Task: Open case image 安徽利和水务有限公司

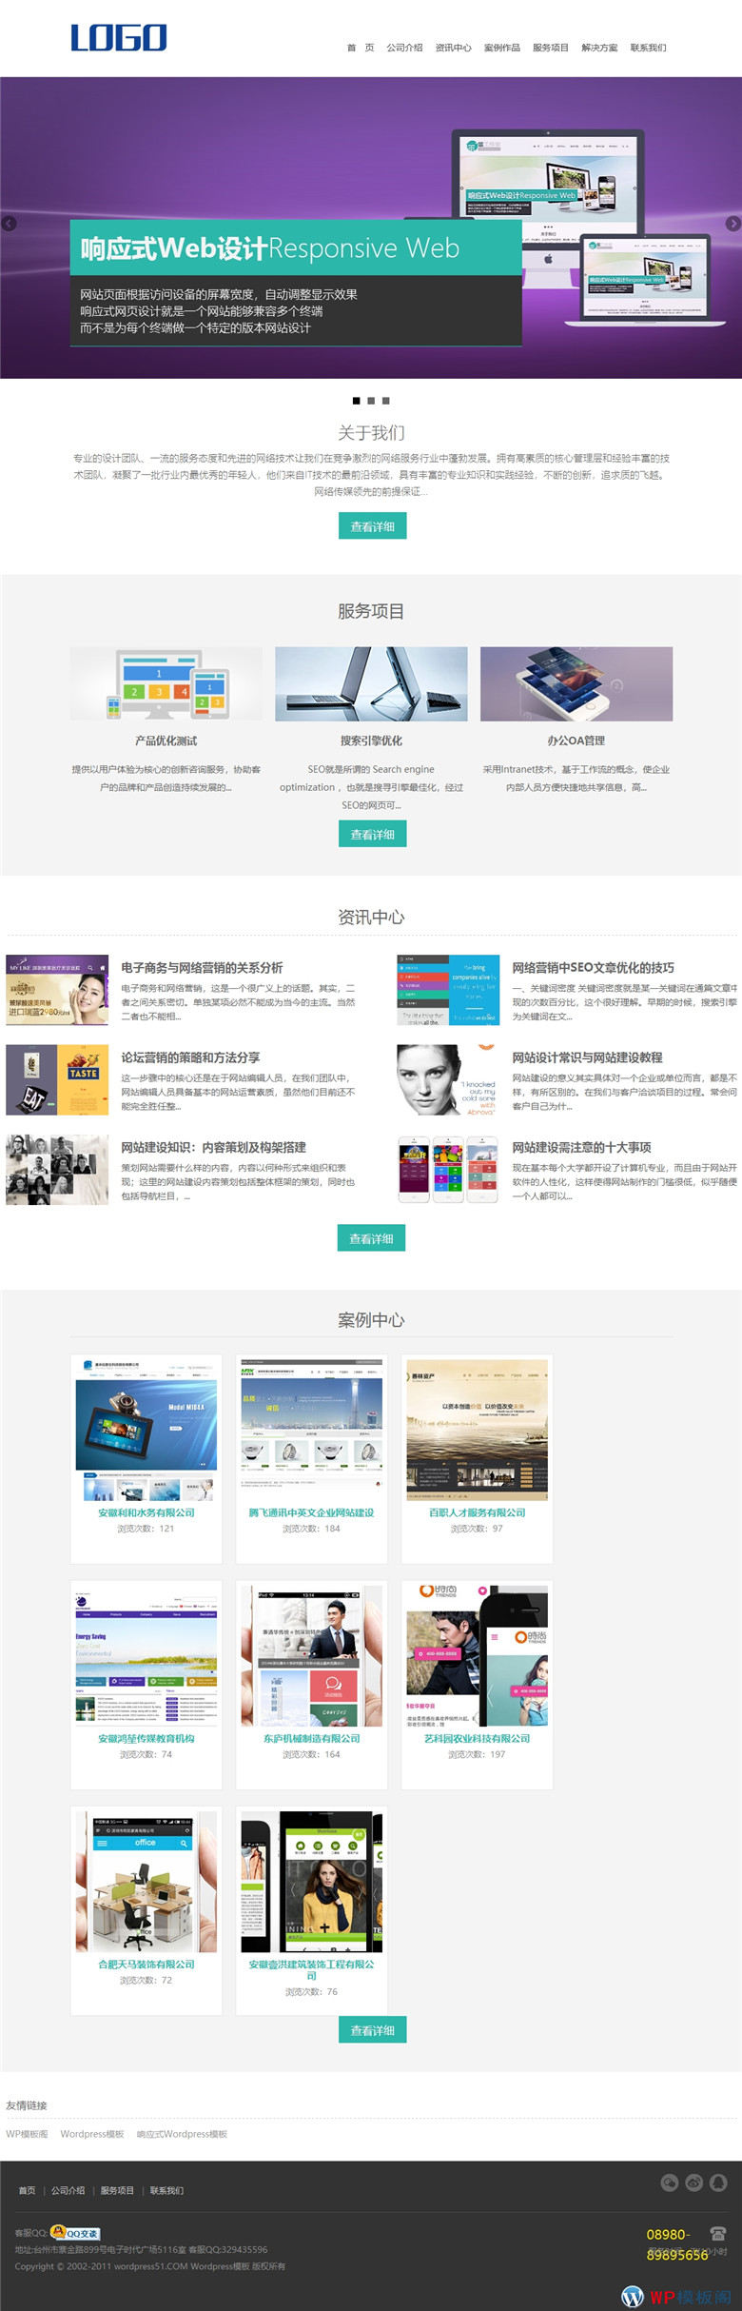Action: (x=146, y=1431)
